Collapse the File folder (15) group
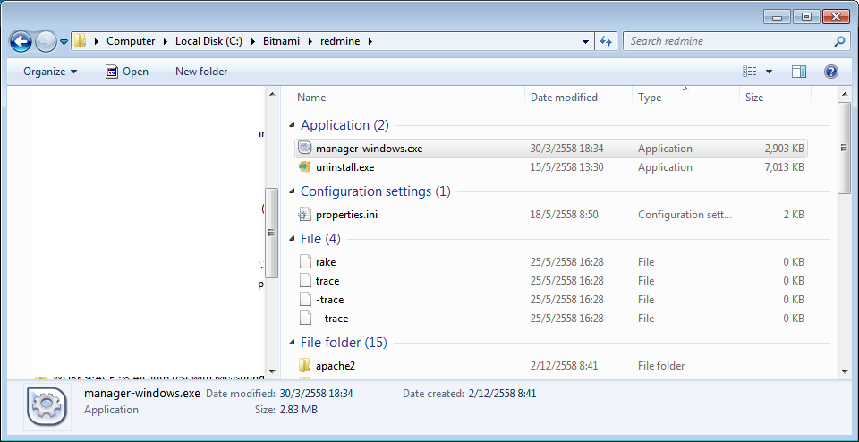This screenshot has height=442, width=859. pos(291,343)
